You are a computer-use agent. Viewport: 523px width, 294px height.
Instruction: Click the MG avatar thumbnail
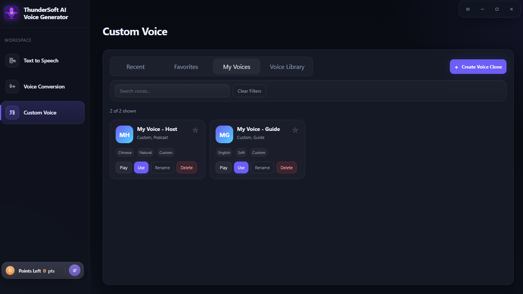click(224, 134)
